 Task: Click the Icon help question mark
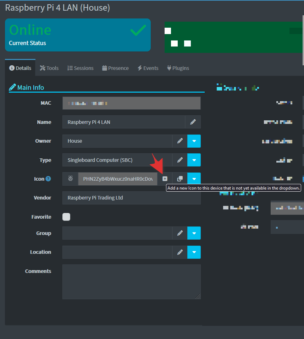pyautogui.click(x=48, y=179)
